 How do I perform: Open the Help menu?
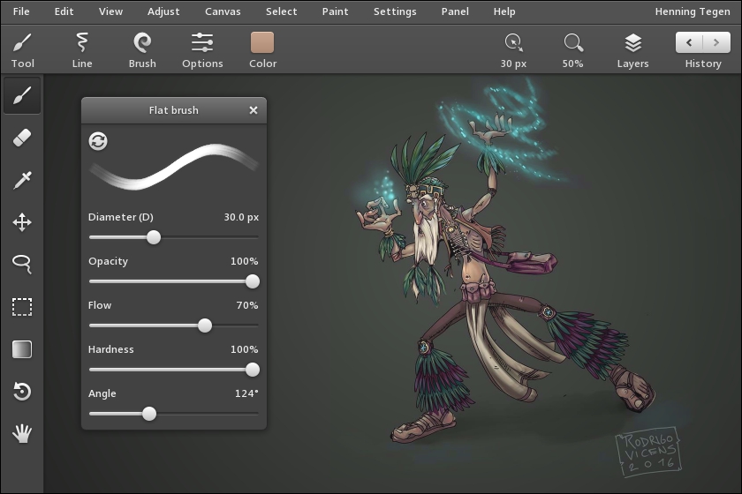504,11
